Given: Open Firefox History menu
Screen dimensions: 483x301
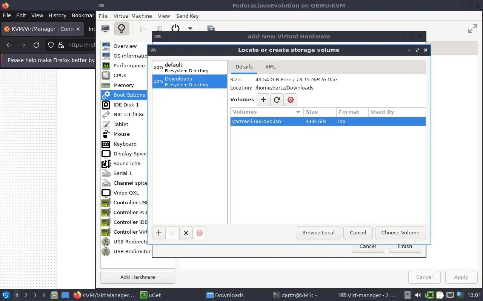Looking at the screenshot, I should pyautogui.click(x=57, y=15).
